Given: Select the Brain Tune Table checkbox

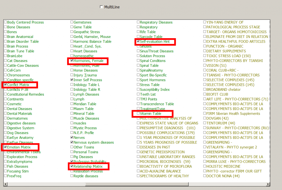Looking at the screenshot, I should 6,51.
